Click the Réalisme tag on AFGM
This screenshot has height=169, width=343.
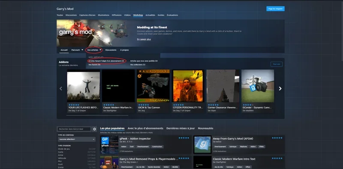pos(244,147)
